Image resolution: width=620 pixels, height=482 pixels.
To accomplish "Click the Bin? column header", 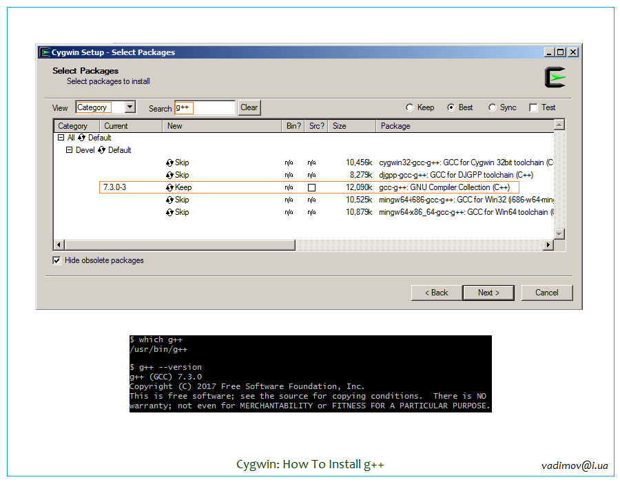I will (x=293, y=126).
